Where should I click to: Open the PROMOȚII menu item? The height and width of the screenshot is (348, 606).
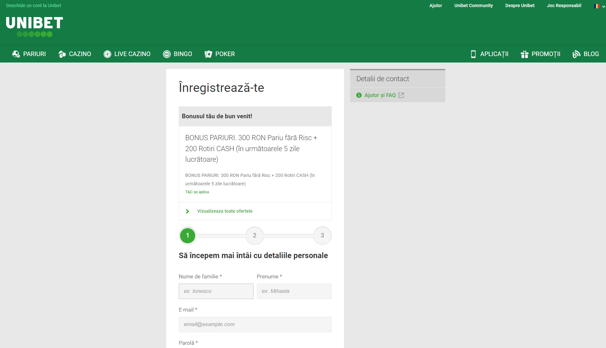click(540, 54)
